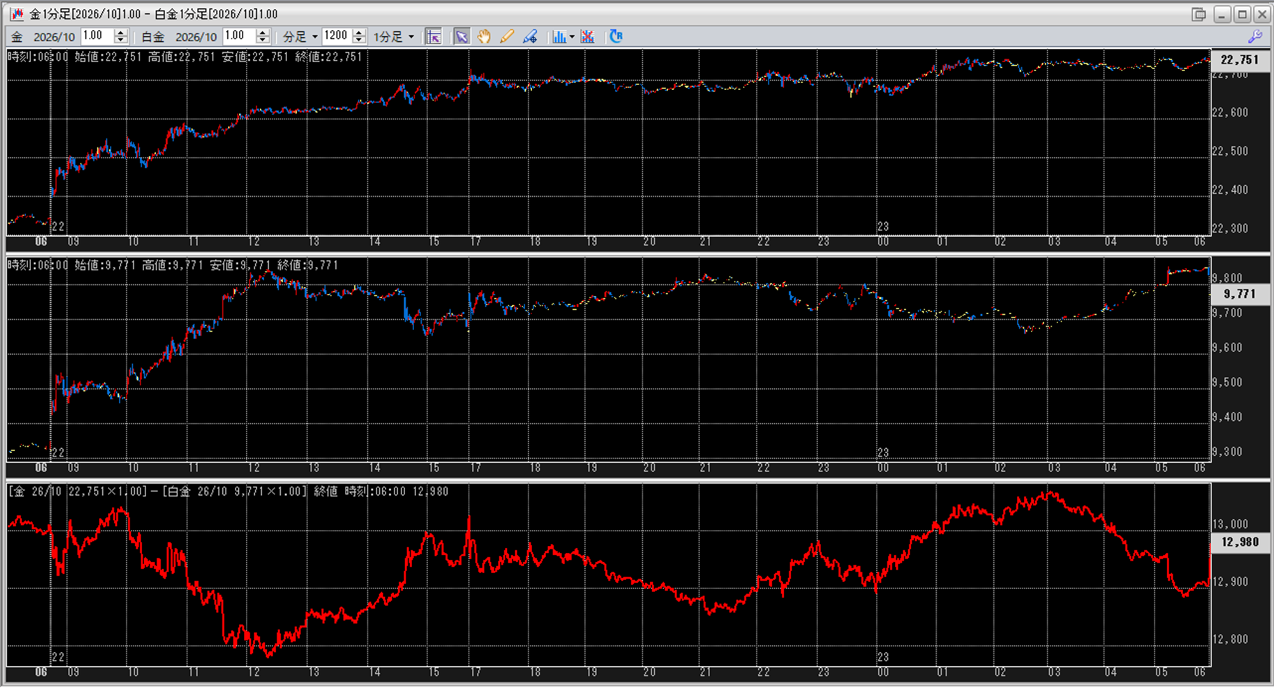Expand the bar chart icon dropdown arrow

click(572, 37)
